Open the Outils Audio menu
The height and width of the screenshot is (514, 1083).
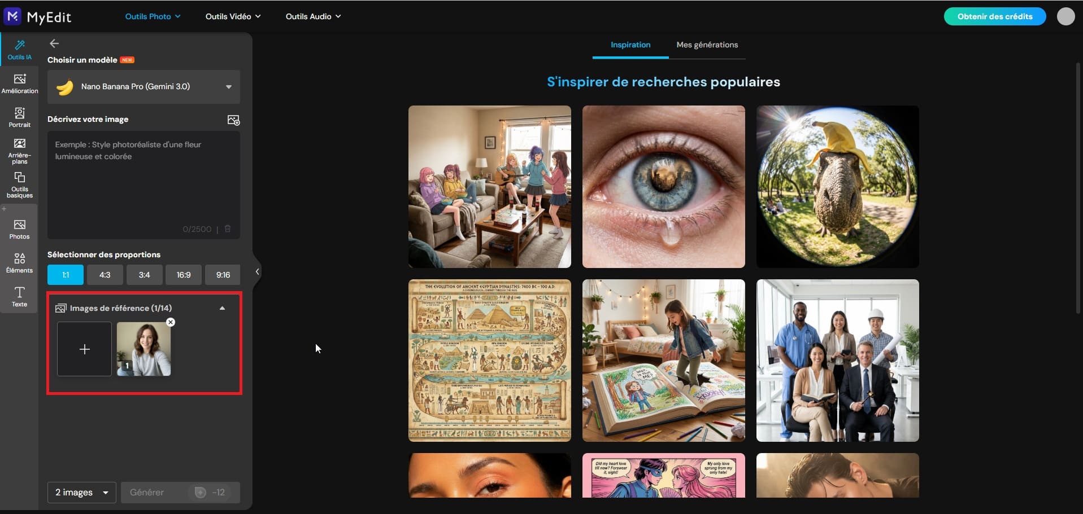(313, 16)
